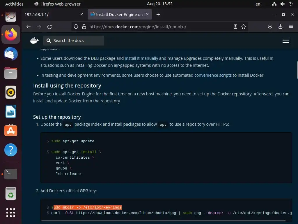Click the Docker whale logo
The width and height of the screenshot is (298, 224).
point(35,41)
